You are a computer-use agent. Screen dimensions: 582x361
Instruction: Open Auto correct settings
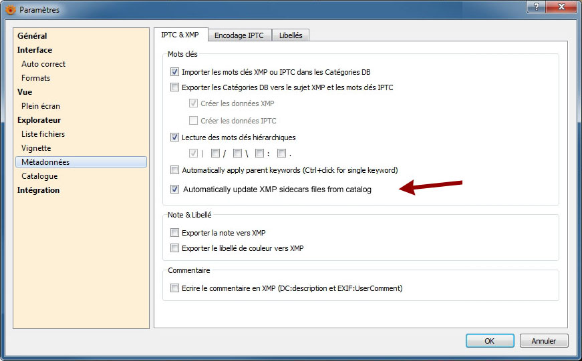click(x=43, y=64)
